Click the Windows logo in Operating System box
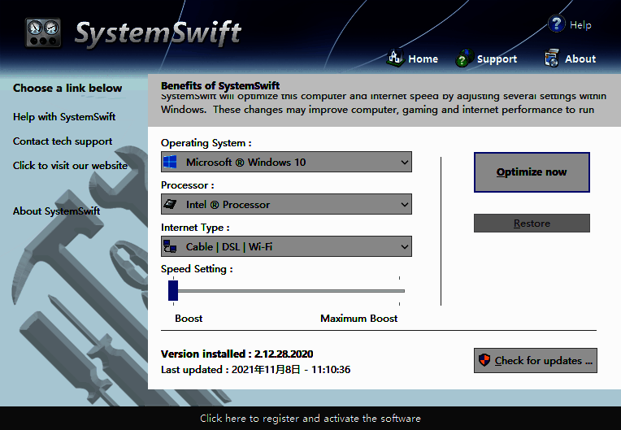This screenshot has width=621, height=430. (x=171, y=162)
